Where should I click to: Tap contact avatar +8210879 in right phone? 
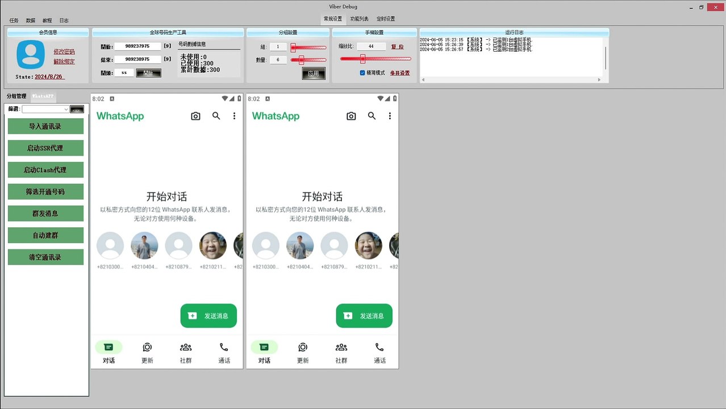coord(335,246)
